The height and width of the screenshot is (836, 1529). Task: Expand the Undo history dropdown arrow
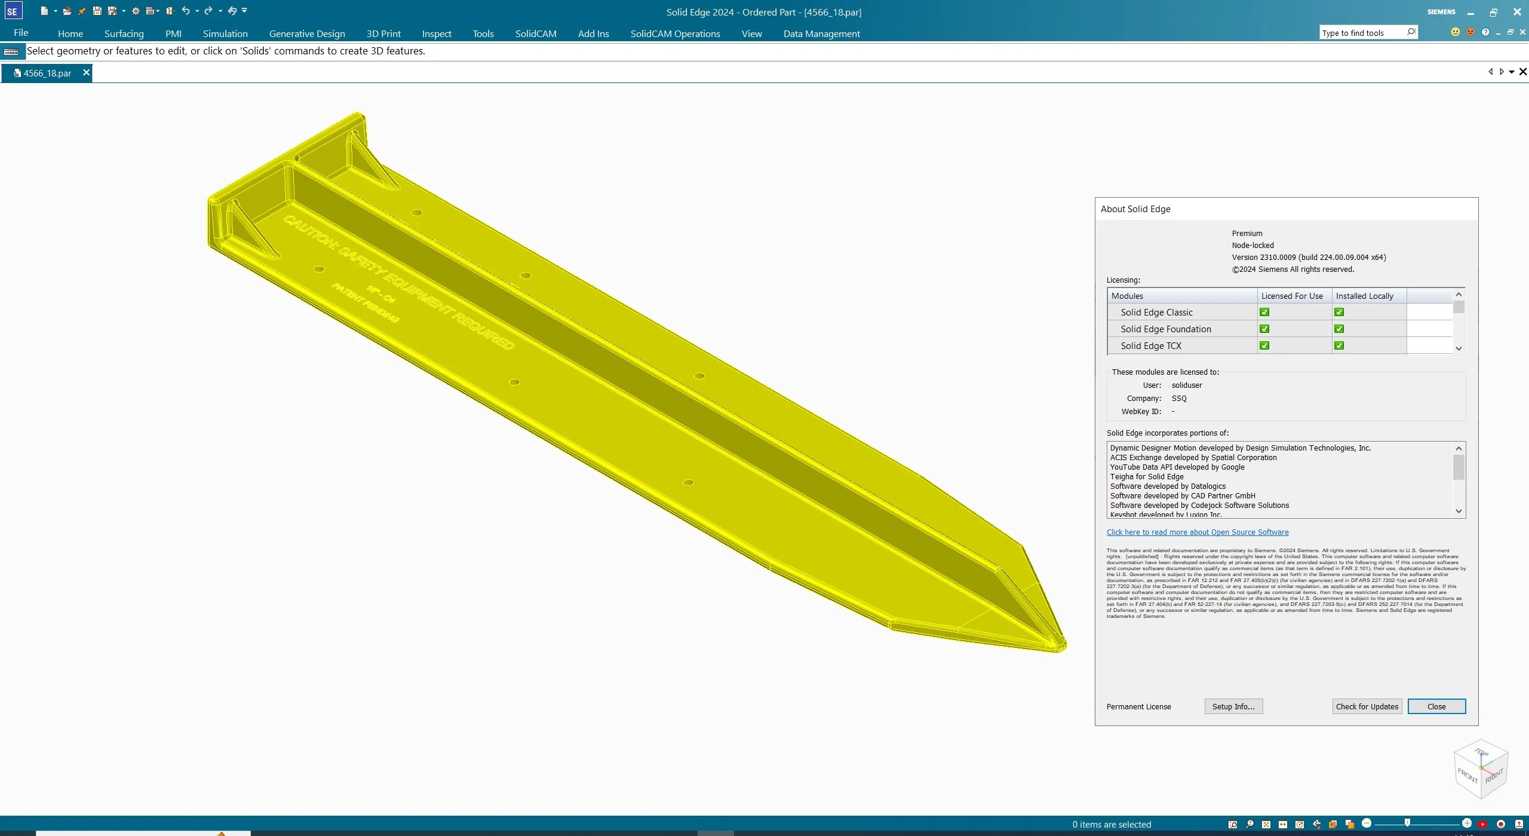click(x=197, y=11)
